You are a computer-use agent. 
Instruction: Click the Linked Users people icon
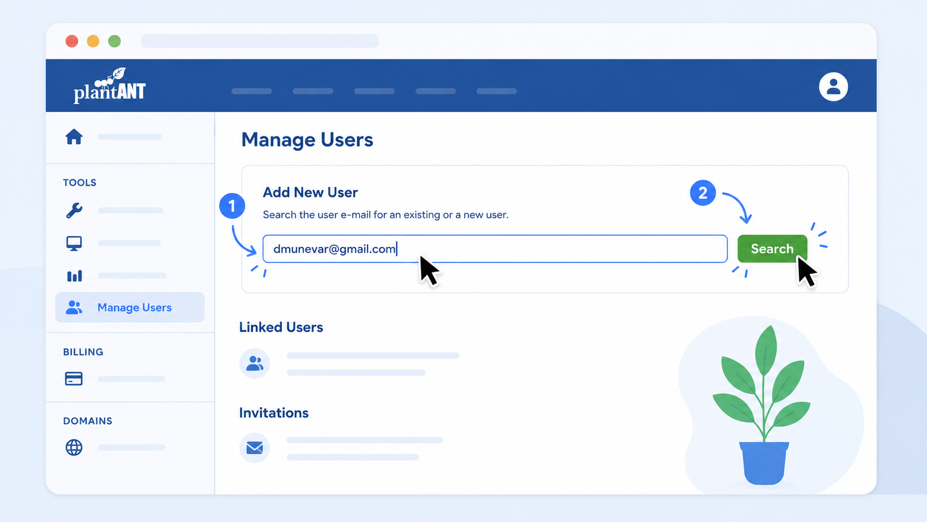[254, 363]
